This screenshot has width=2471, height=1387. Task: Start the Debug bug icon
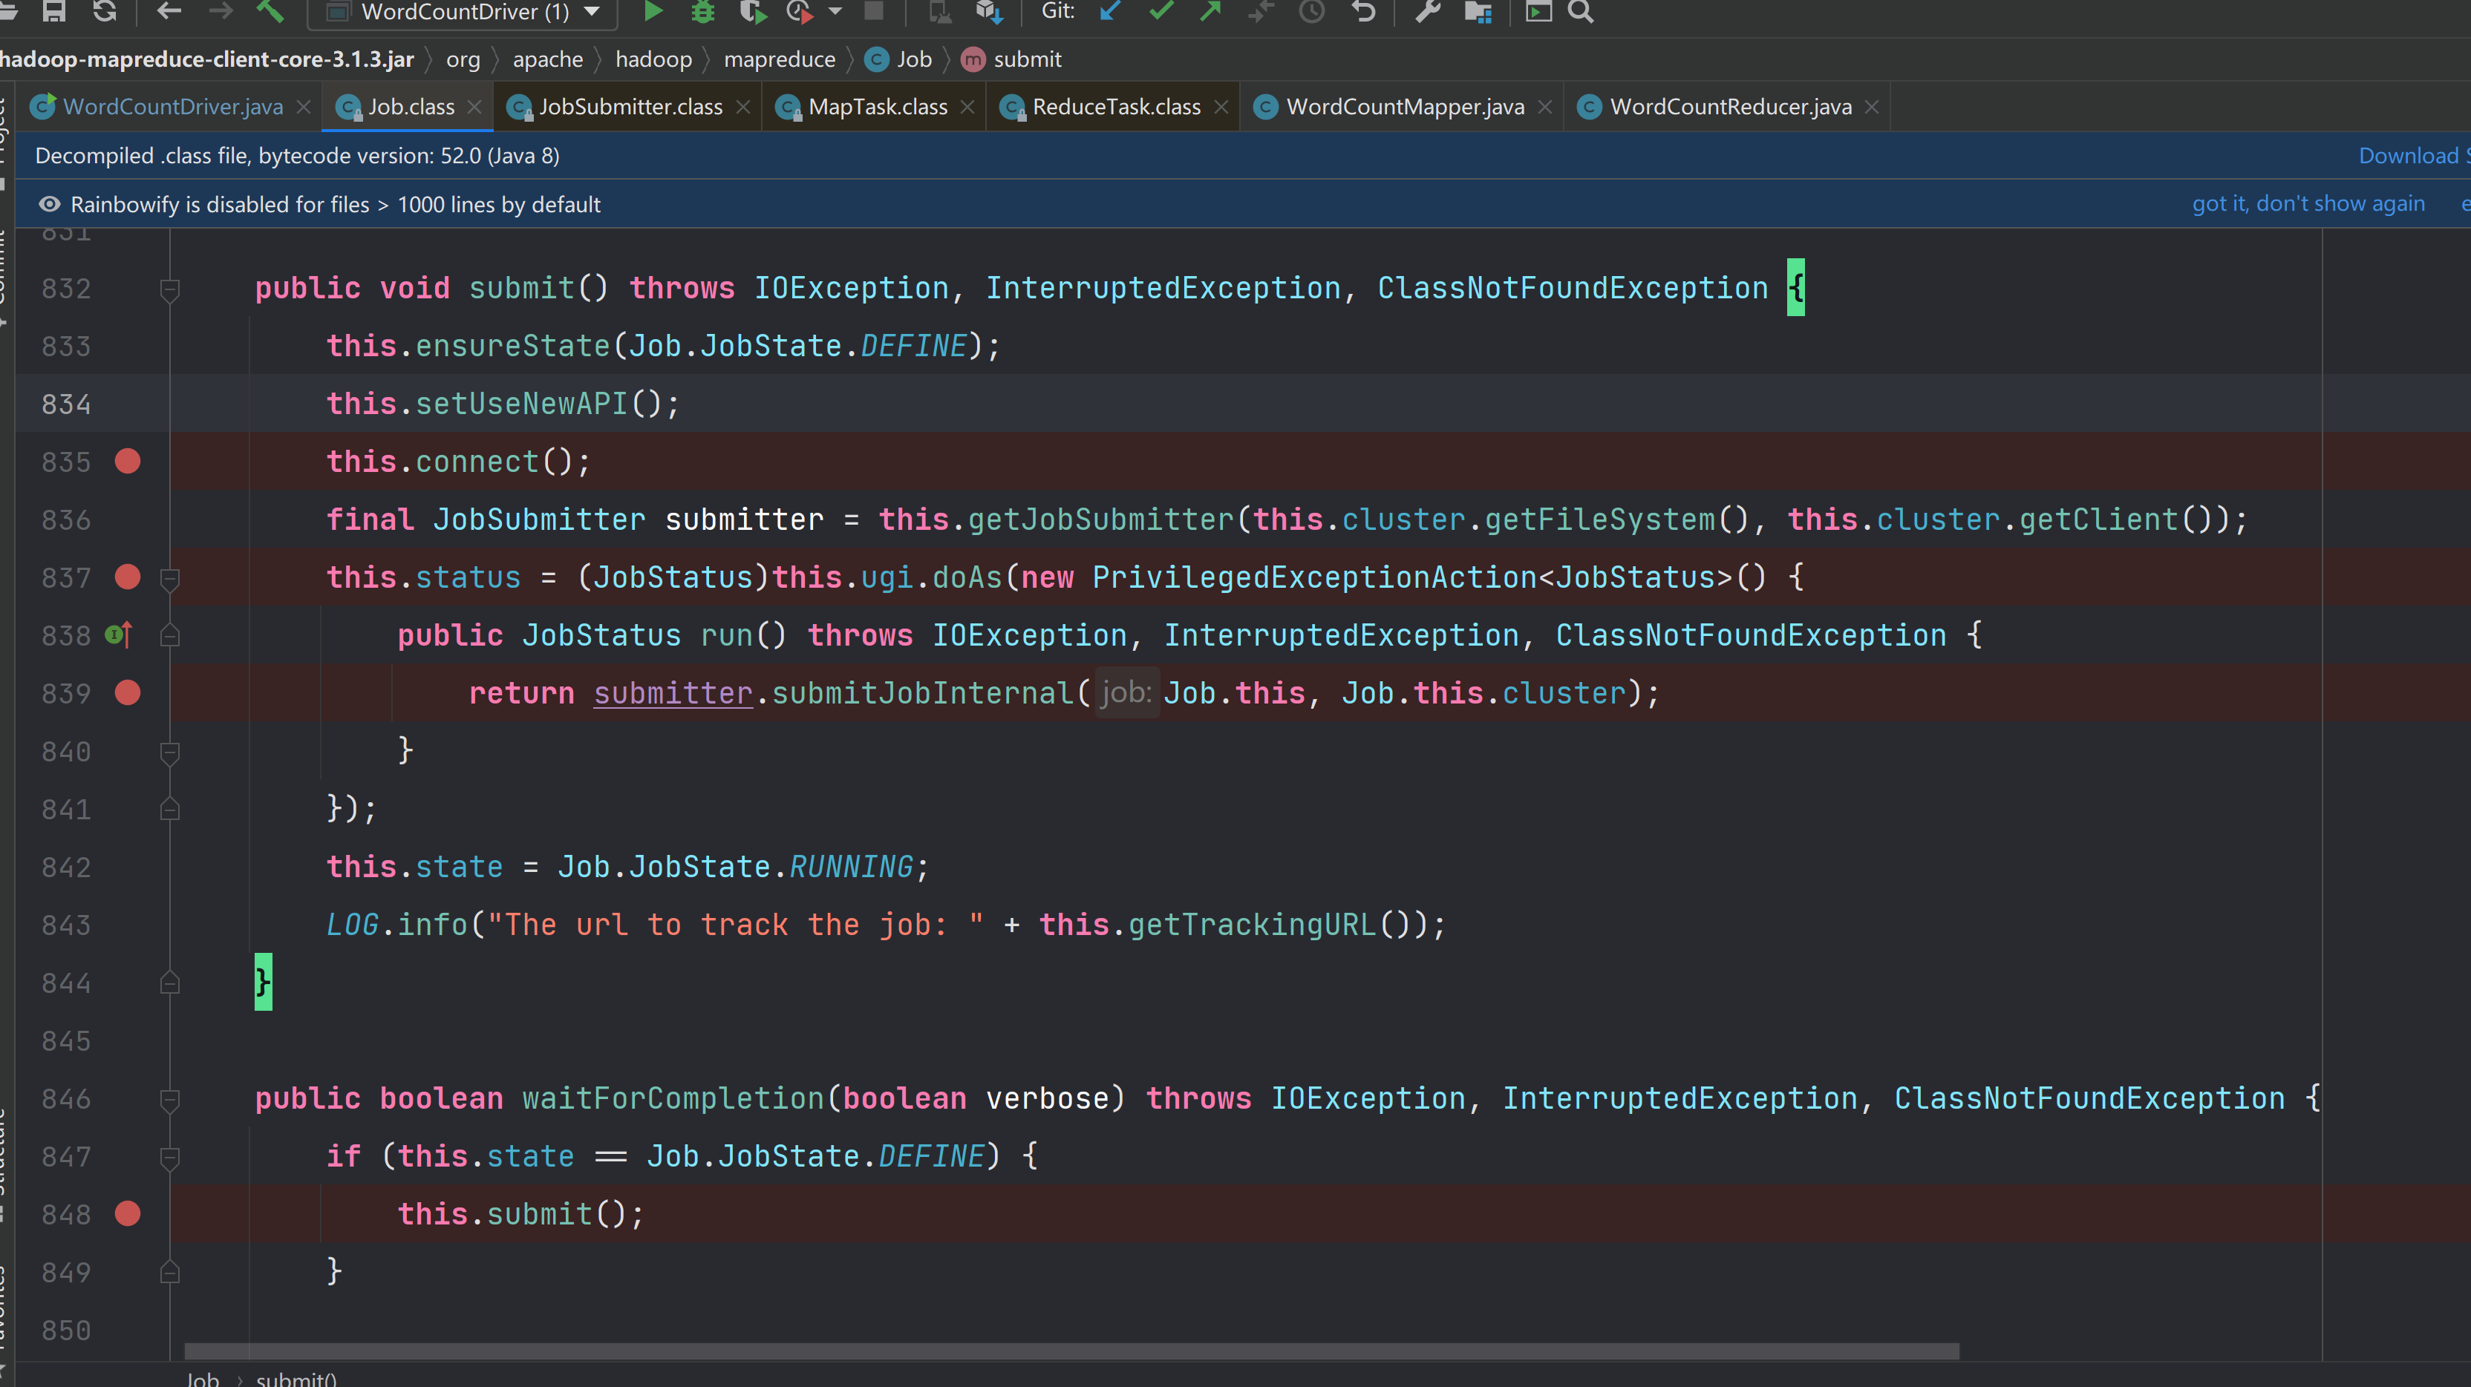click(x=702, y=11)
